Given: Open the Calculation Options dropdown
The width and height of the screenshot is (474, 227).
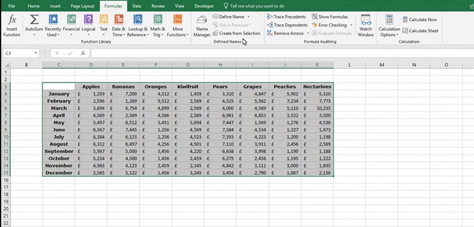Looking at the screenshot, I should [x=389, y=26].
